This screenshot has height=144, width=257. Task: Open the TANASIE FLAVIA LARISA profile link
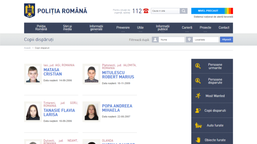coord(59,113)
